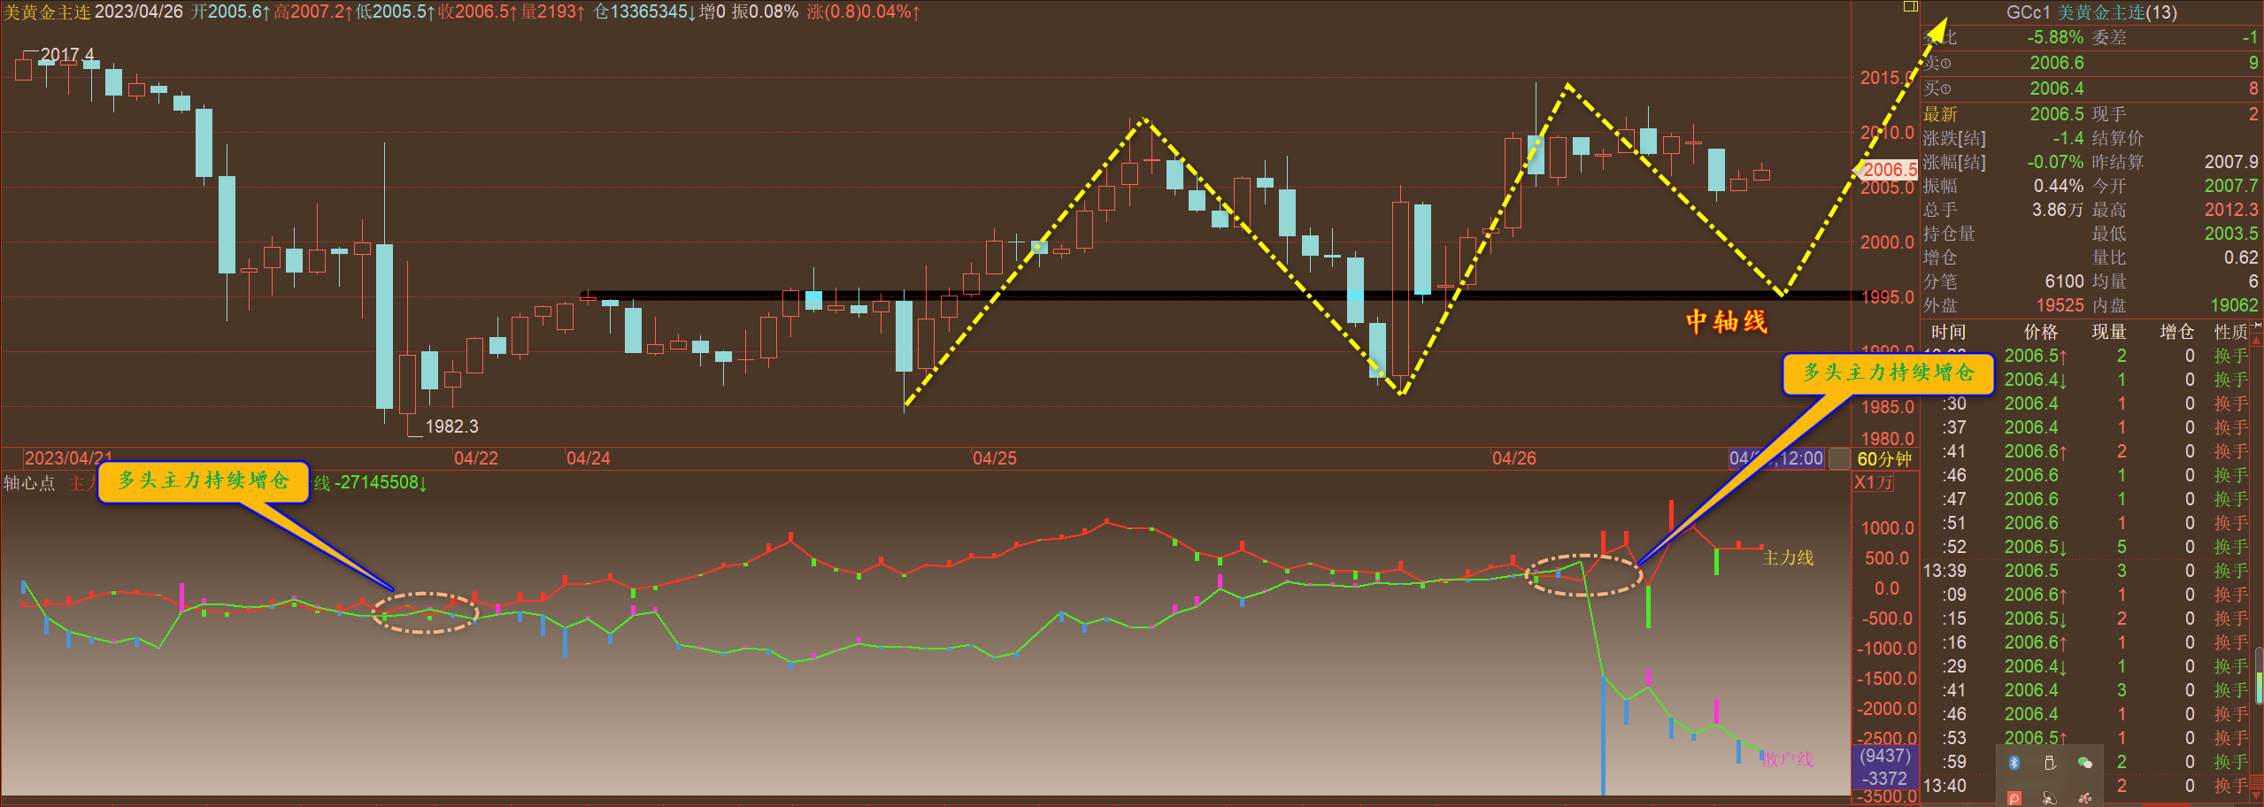Click the 美黄金主连 name in chart header
This screenshot has width=2264, height=807.
point(47,12)
